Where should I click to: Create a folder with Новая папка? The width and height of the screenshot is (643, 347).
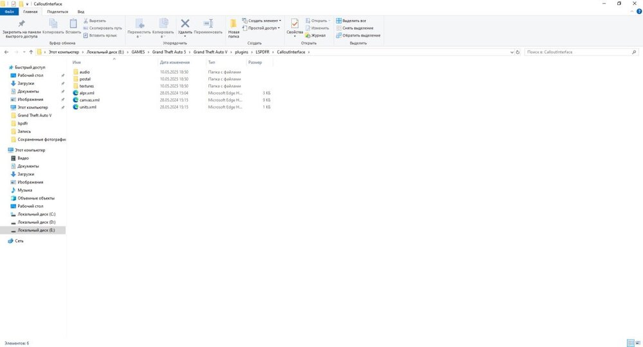tap(233, 28)
